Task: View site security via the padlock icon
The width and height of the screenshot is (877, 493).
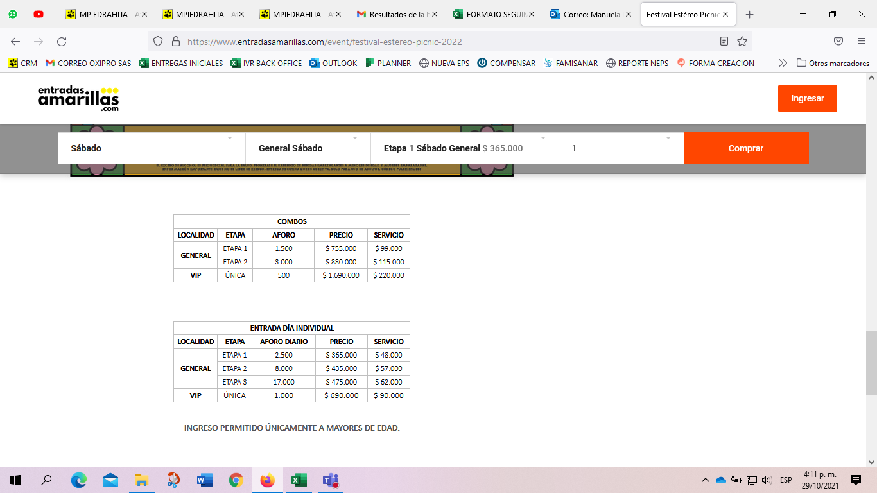Action: pyautogui.click(x=175, y=41)
